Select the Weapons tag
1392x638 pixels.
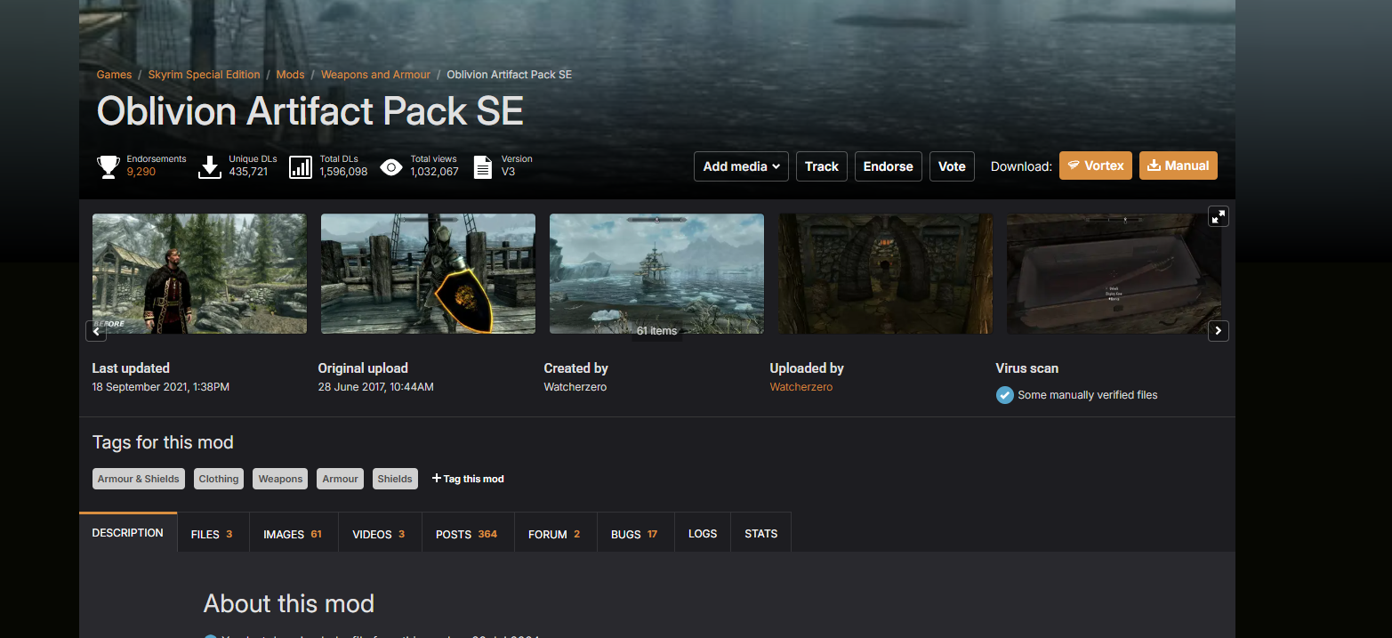[280, 479]
